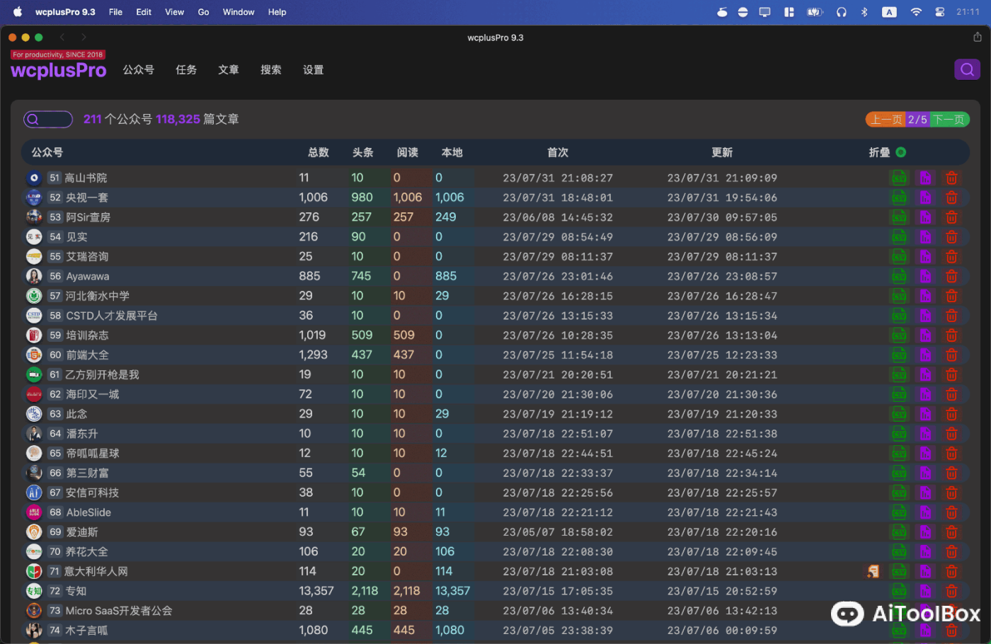Image resolution: width=991 pixels, height=644 pixels.
Task: Open the 设置 section
Action: click(313, 69)
